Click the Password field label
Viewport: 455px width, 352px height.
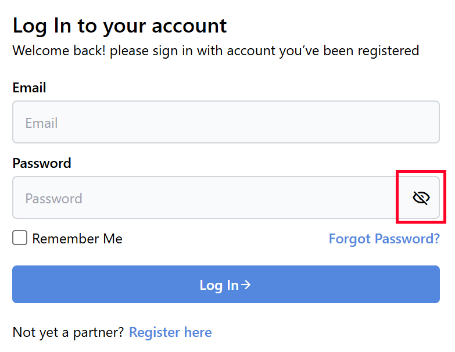[42, 163]
